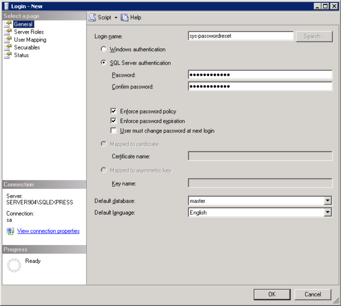The image size is (341, 306).
Task: Click the connection properties icon
Action: [10, 231]
